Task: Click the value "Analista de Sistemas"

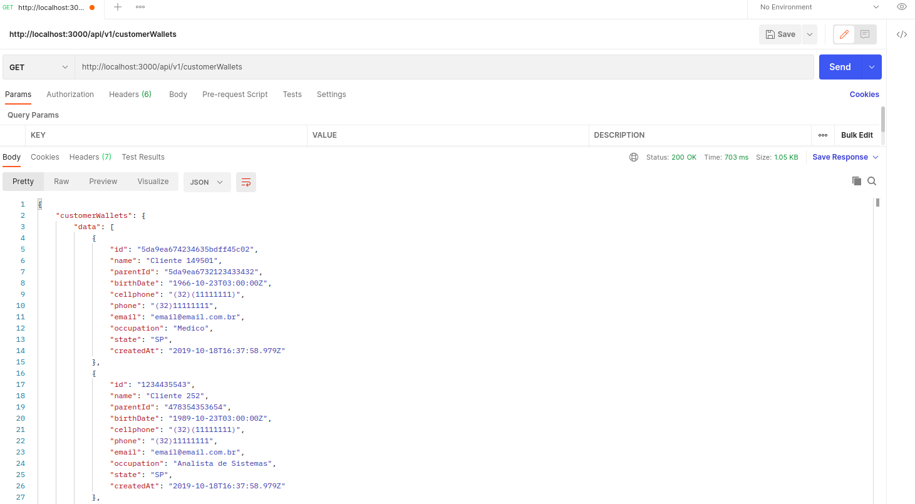Action: 223,463
